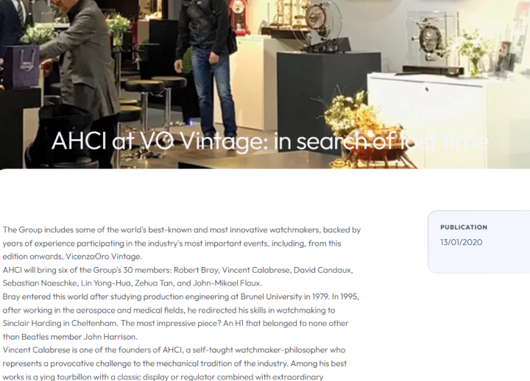Click the line mentioning the 'tourbillon with a classic display'
This screenshot has height=381, width=530.
163,377
